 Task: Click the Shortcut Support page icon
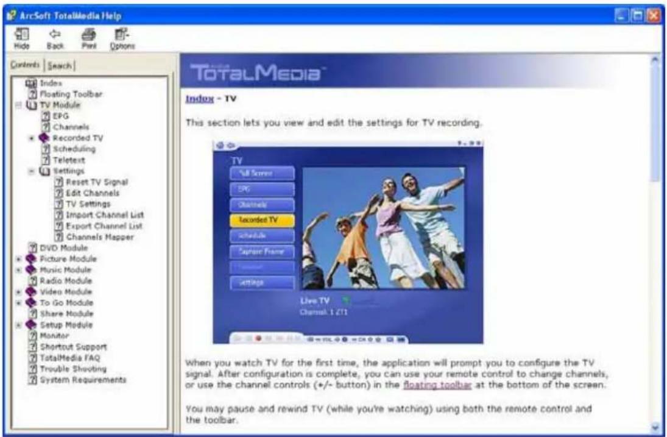pos(32,347)
